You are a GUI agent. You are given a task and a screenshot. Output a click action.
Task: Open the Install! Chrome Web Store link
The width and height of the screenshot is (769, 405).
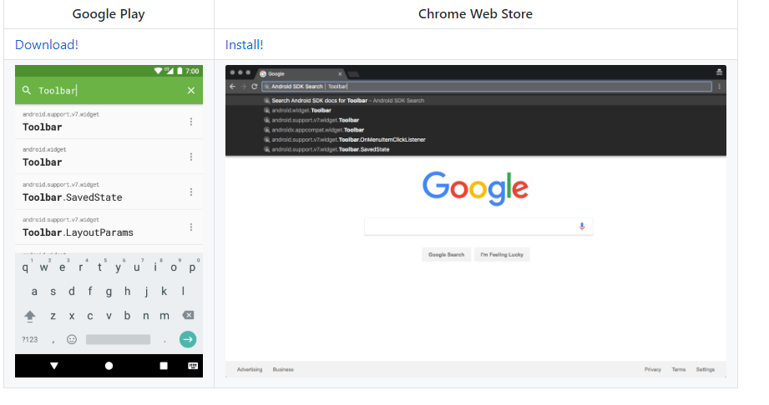pos(245,44)
